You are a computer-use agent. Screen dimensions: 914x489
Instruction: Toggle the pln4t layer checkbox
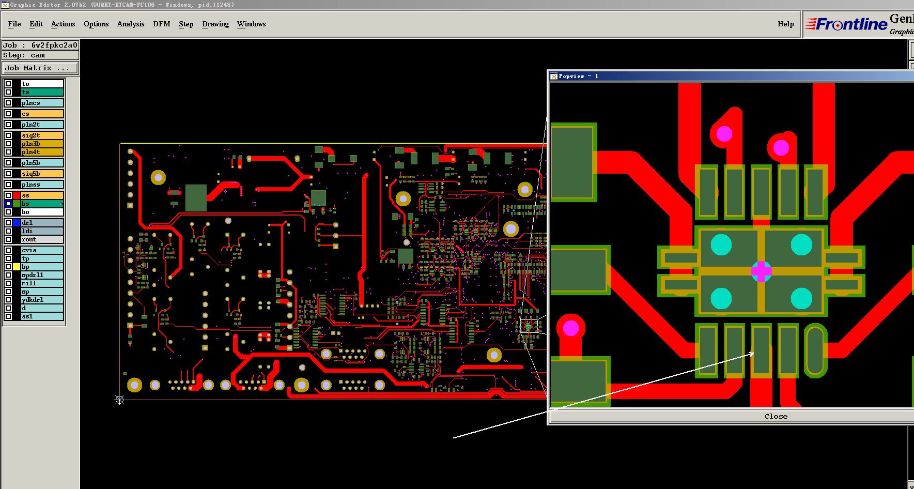pyautogui.click(x=8, y=152)
